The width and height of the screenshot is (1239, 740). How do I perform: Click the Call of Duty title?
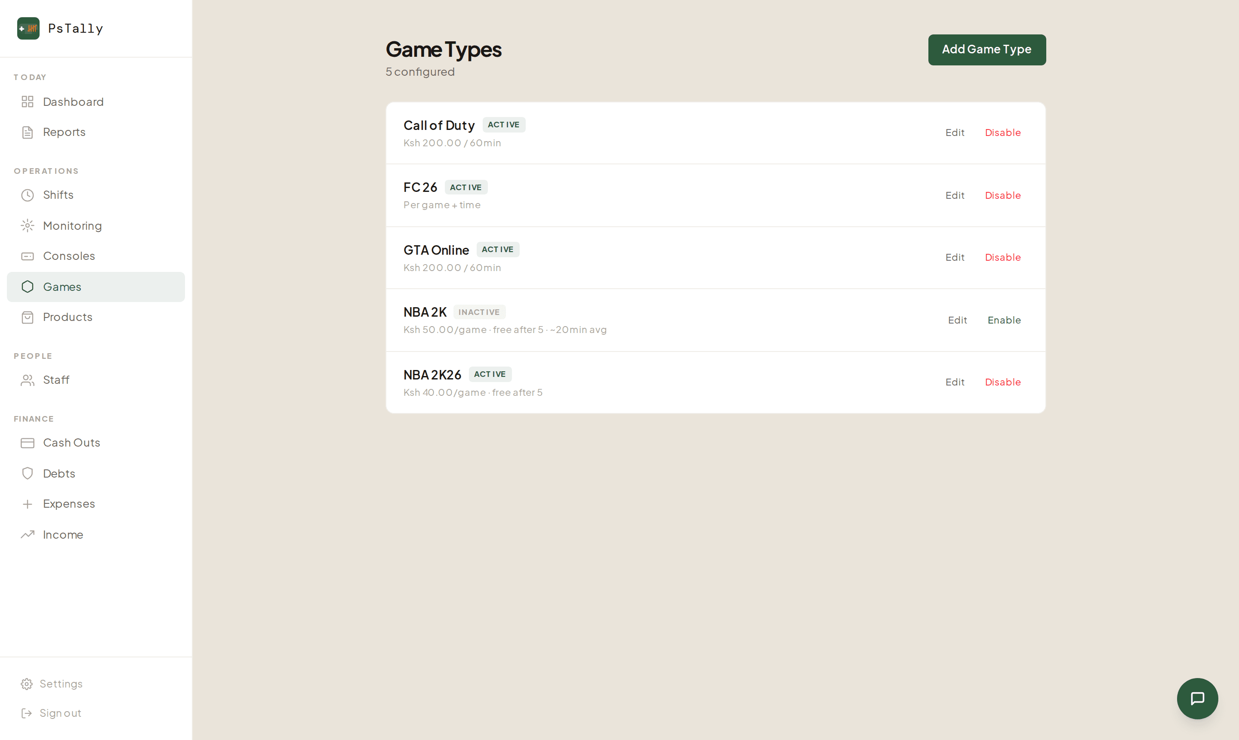(439, 125)
